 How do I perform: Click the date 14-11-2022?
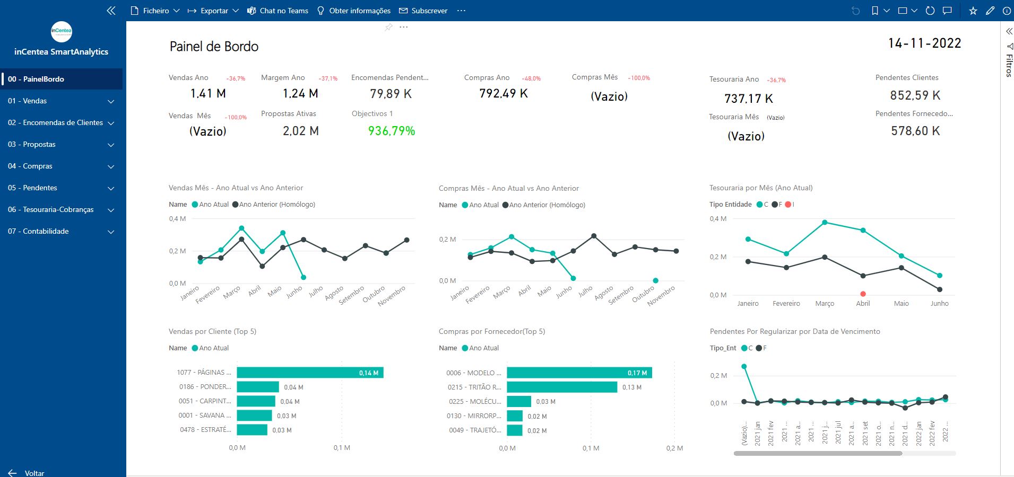pyautogui.click(x=925, y=43)
